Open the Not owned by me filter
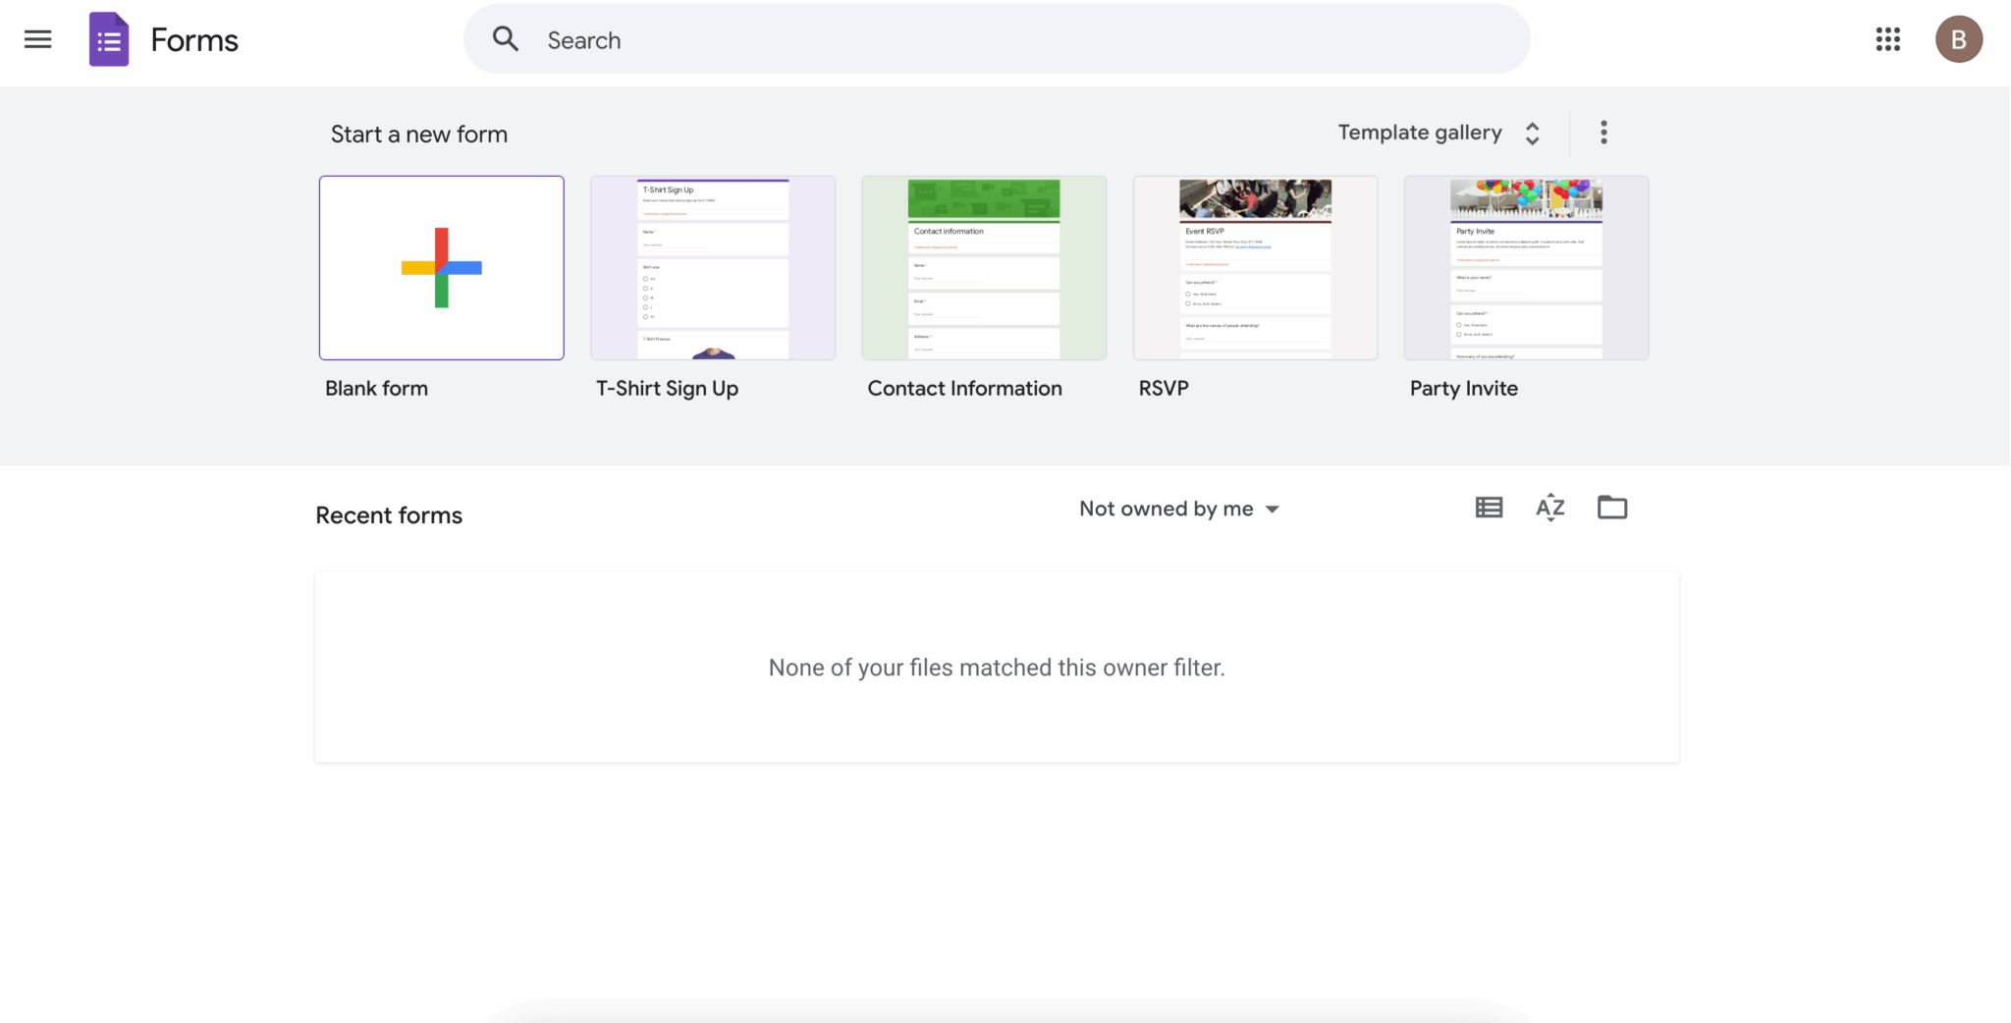The width and height of the screenshot is (2011, 1023). pyautogui.click(x=1178, y=509)
